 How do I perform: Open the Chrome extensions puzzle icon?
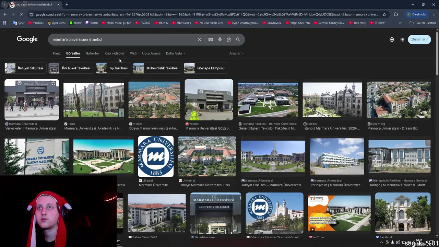[x=396, y=14]
